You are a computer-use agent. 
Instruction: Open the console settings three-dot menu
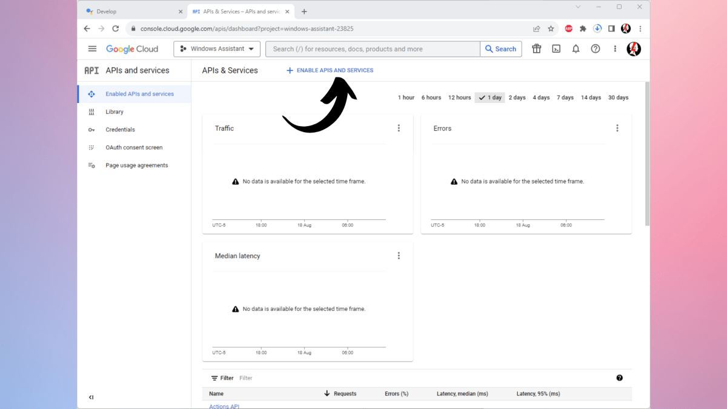[615, 49]
